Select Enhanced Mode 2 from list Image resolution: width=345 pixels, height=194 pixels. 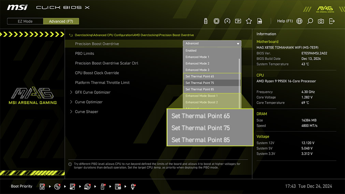[x=198, y=63]
